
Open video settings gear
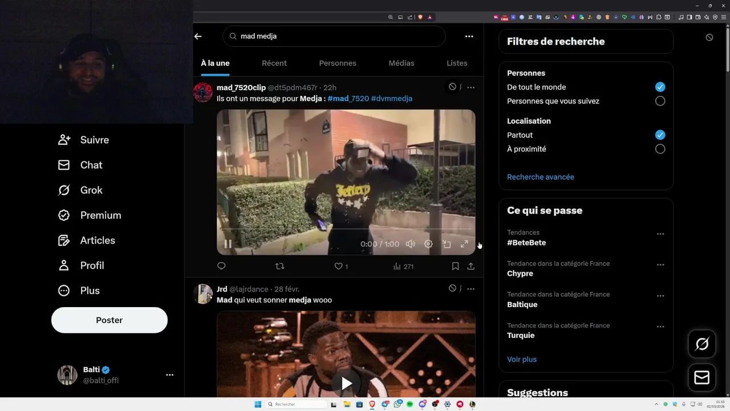(428, 244)
